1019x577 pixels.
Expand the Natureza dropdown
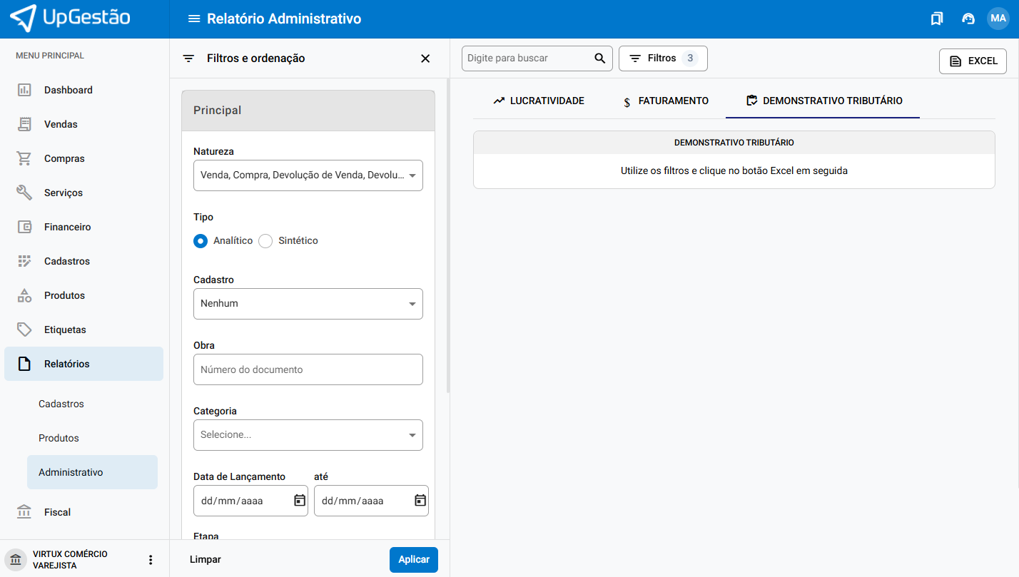[308, 175]
